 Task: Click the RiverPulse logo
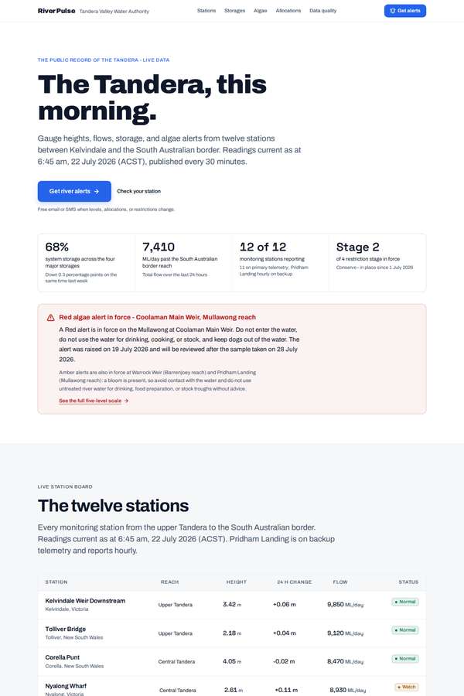[56, 11]
